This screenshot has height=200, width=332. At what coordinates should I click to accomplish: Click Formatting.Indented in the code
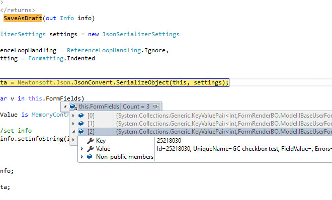click(61, 58)
